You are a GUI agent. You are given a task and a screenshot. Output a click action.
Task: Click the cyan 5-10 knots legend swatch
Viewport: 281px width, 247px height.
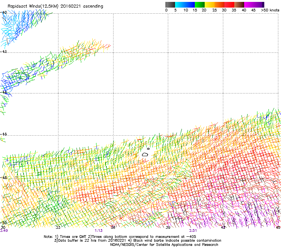tap(180, 5)
